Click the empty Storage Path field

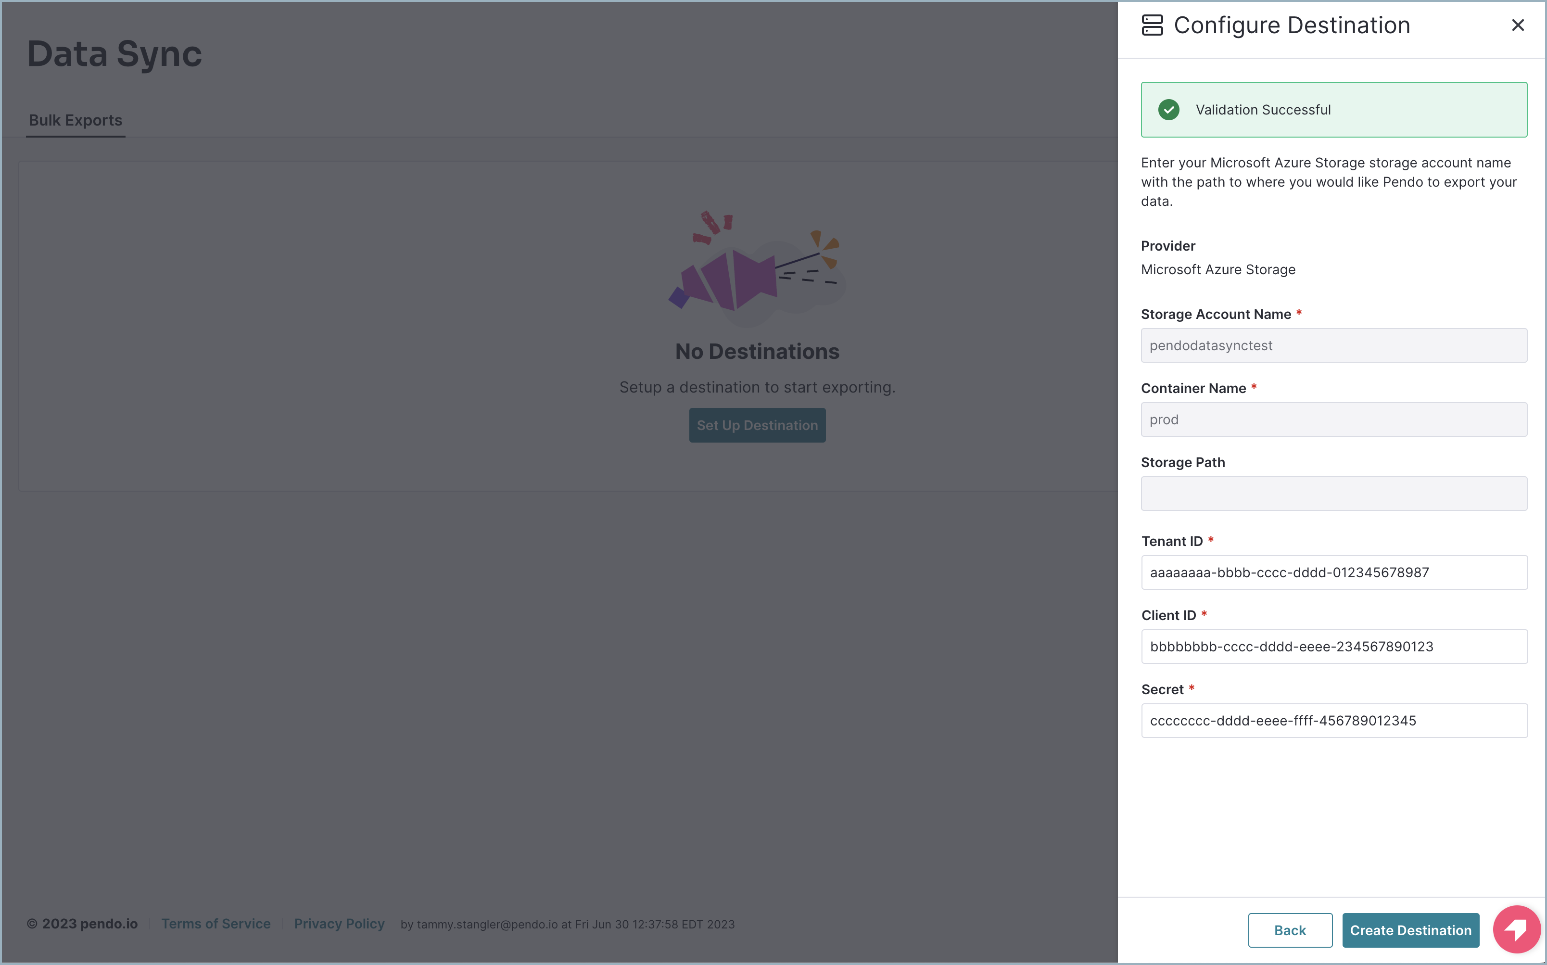[1333, 494]
